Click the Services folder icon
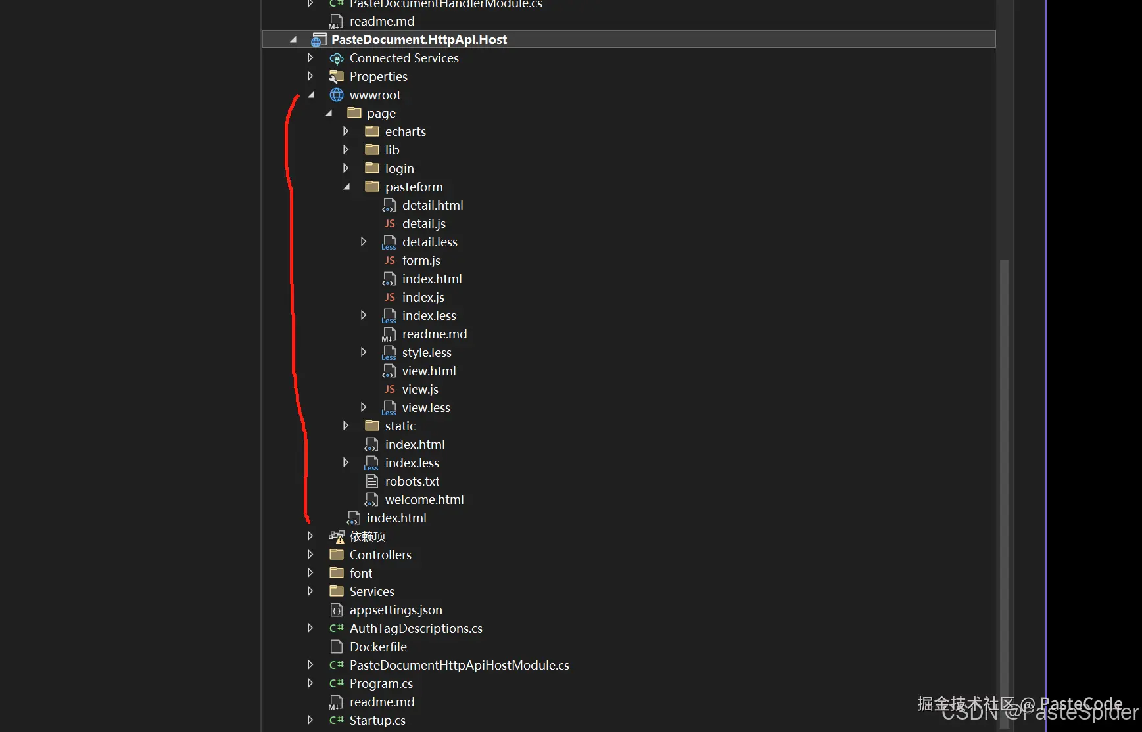The width and height of the screenshot is (1142, 732). tap(337, 591)
